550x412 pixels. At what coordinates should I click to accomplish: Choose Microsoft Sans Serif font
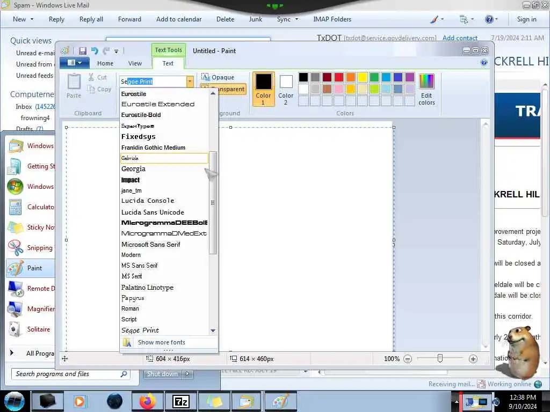click(164, 245)
